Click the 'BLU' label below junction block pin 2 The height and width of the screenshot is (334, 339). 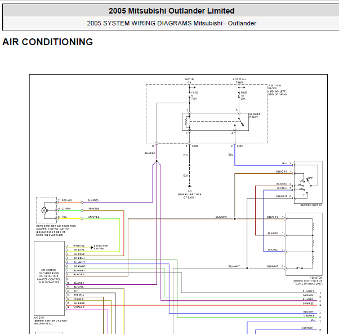click(x=231, y=155)
